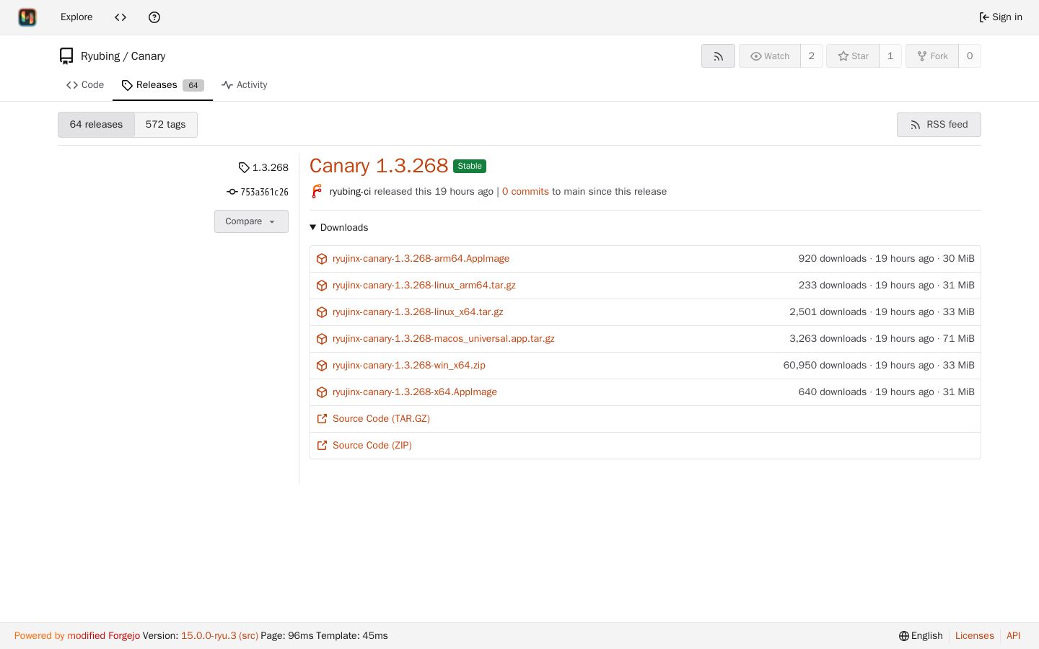Image resolution: width=1039 pixels, height=649 pixels.
Task: Click the repository book icon beside Ryubing
Action: [66, 56]
